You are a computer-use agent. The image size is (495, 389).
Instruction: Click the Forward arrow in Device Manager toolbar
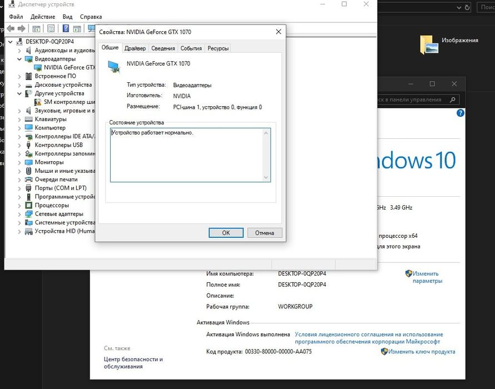click(x=22, y=29)
